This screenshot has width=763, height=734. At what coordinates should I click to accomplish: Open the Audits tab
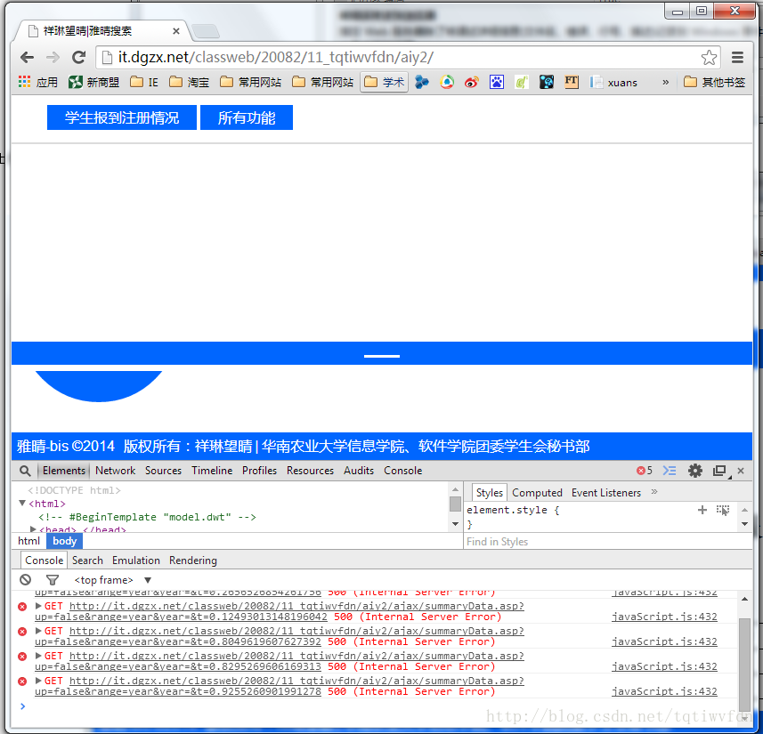pos(359,471)
